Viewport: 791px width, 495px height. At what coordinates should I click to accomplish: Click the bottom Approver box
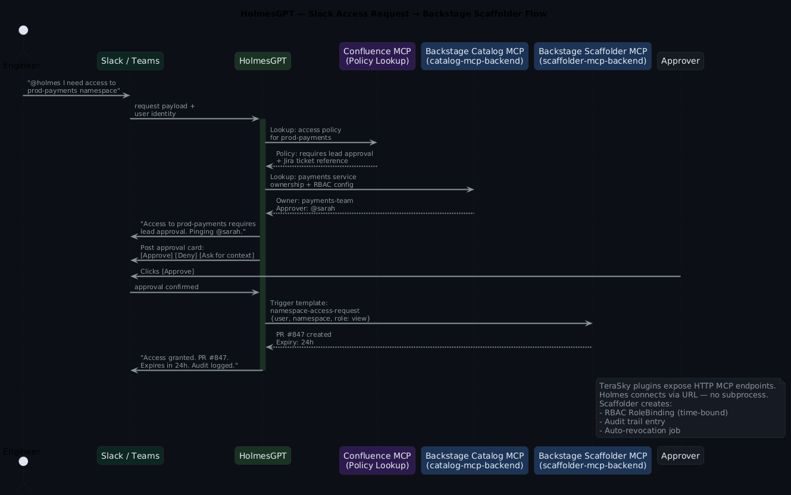(x=680, y=456)
